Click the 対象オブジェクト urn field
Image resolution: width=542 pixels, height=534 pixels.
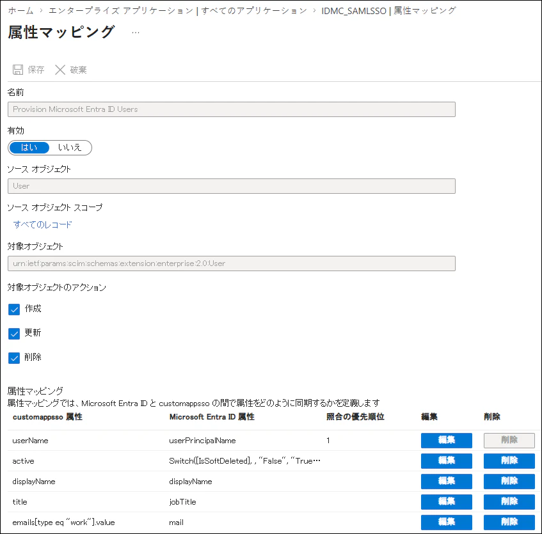[x=232, y=263]
